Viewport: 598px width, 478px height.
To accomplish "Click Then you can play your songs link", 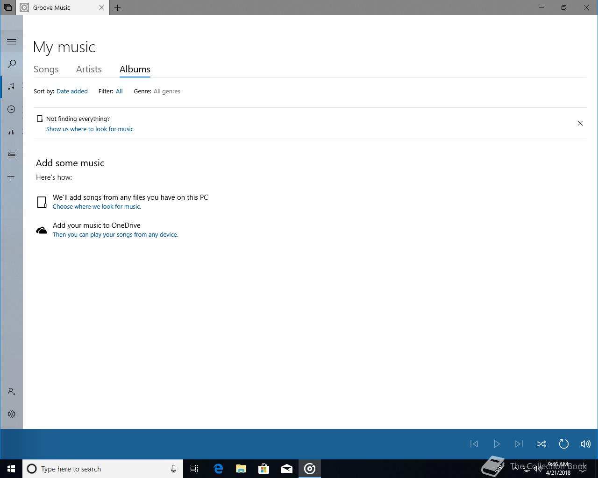I will 115,235.
